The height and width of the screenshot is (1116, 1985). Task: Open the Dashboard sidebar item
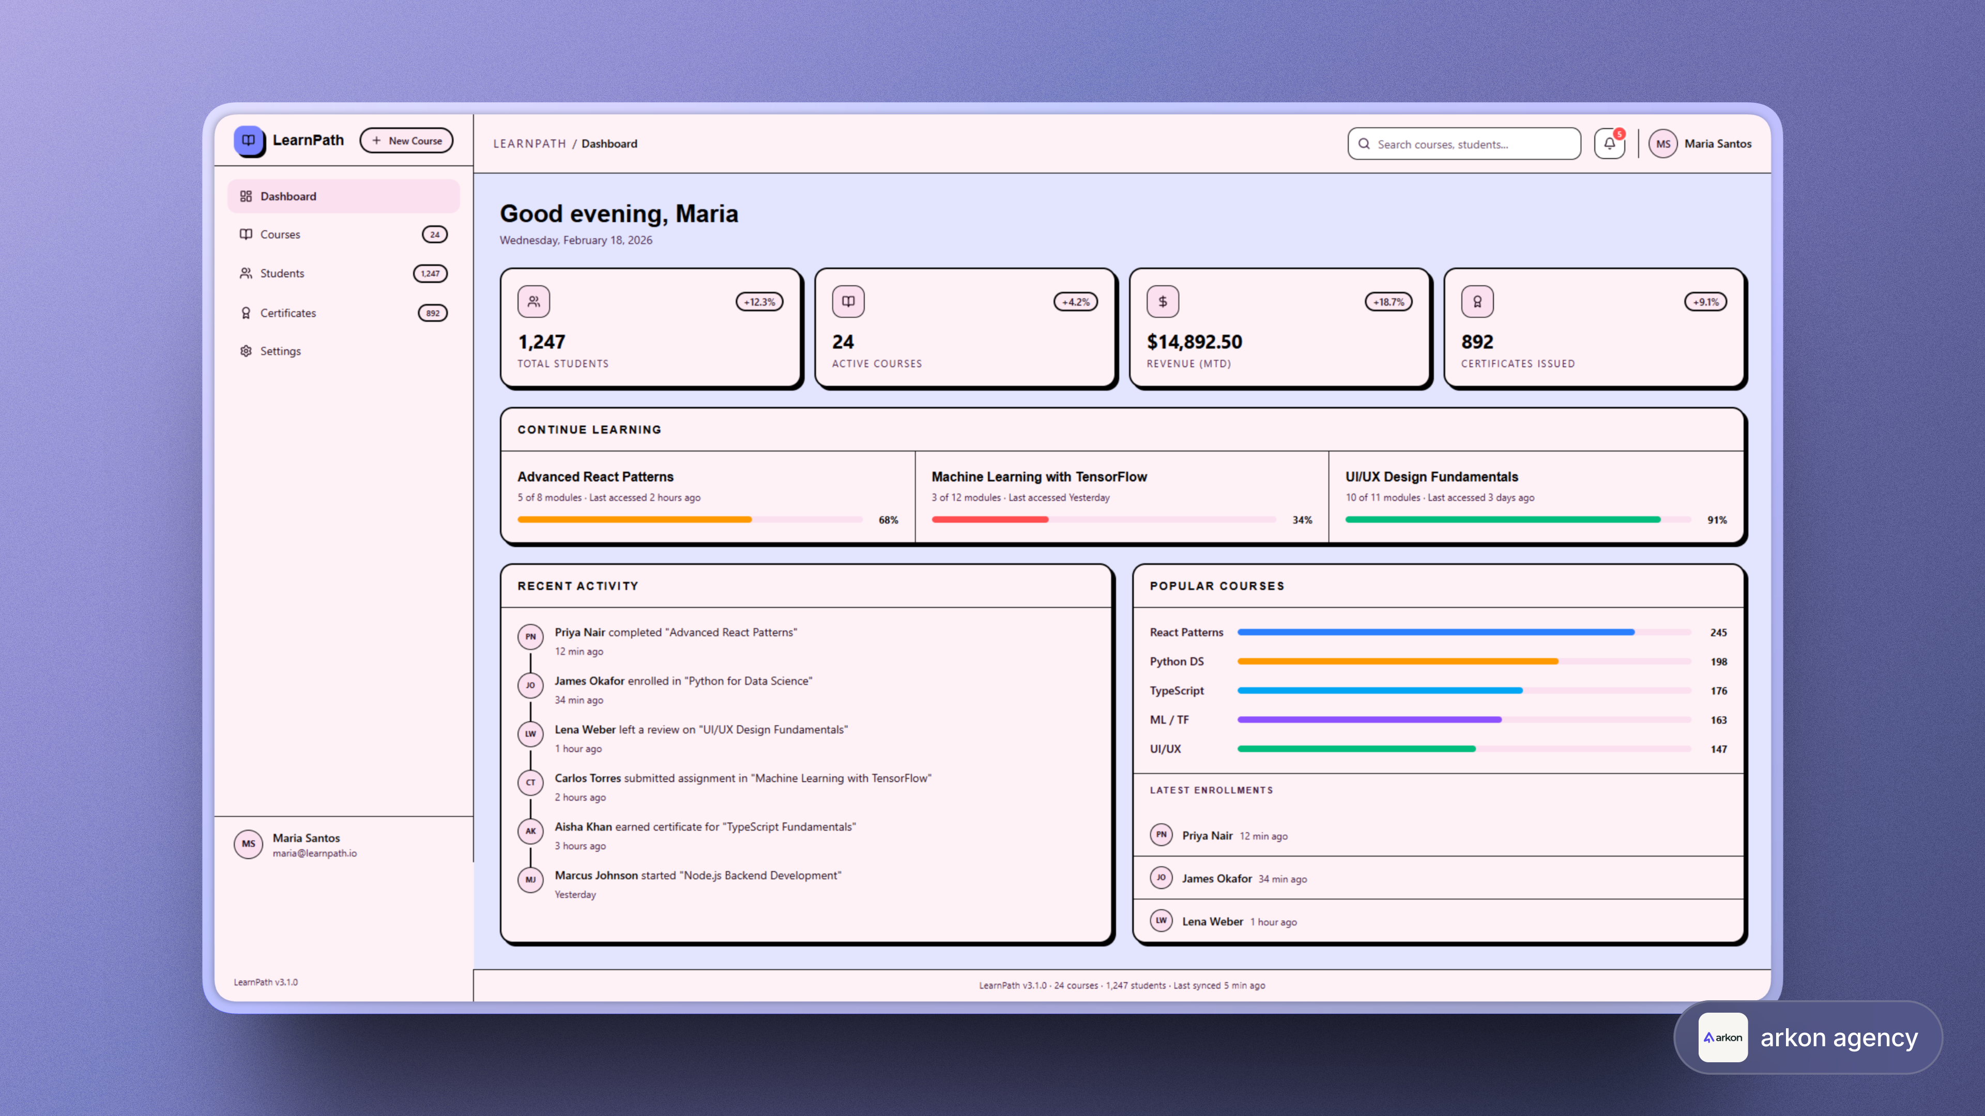coord(344,196)
